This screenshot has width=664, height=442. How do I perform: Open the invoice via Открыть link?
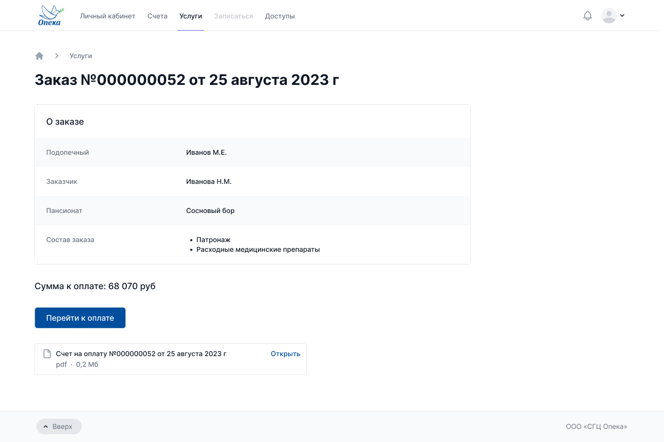(x=285, y=354)
